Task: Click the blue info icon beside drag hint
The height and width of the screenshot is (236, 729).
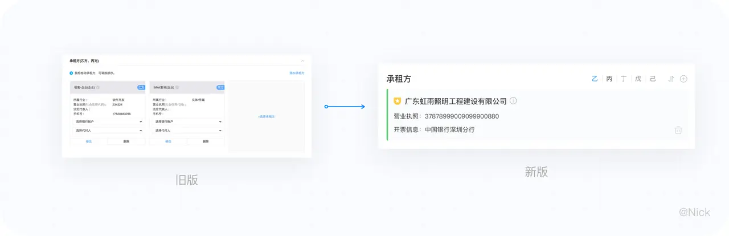Action: [71, 73]
